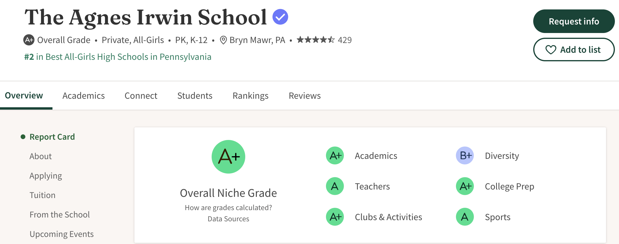The image size is (619, 244).
Task: Click the large A+ Overall Niche Grade circle
Action: coord(228,157)
